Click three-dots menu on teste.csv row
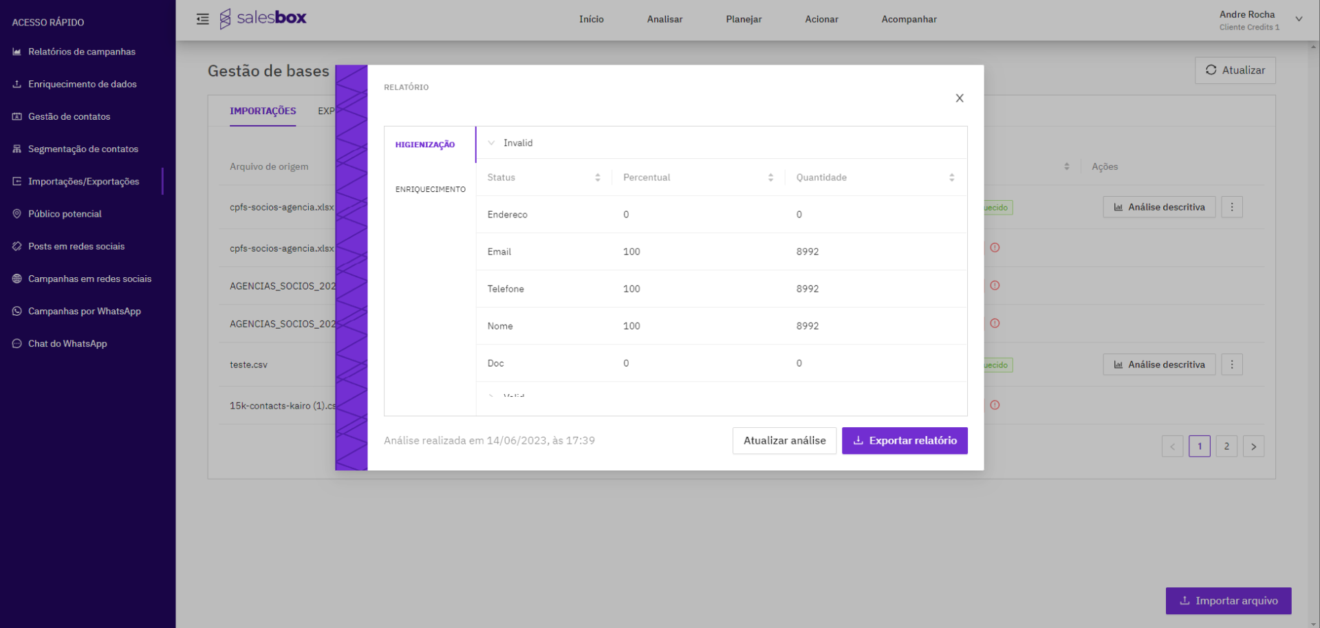 click(1231, 365)
